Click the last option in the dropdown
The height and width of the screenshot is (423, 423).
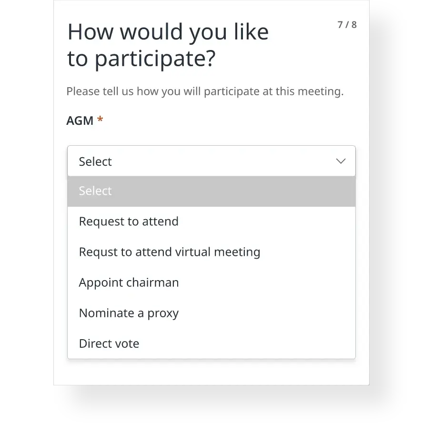coord(109,343)
